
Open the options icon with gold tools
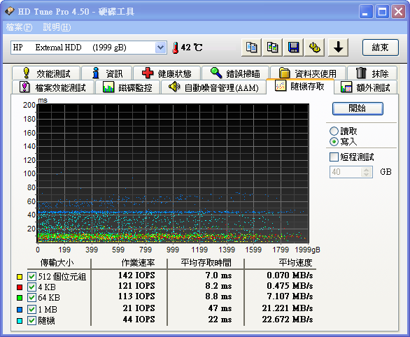click(315, 48)
